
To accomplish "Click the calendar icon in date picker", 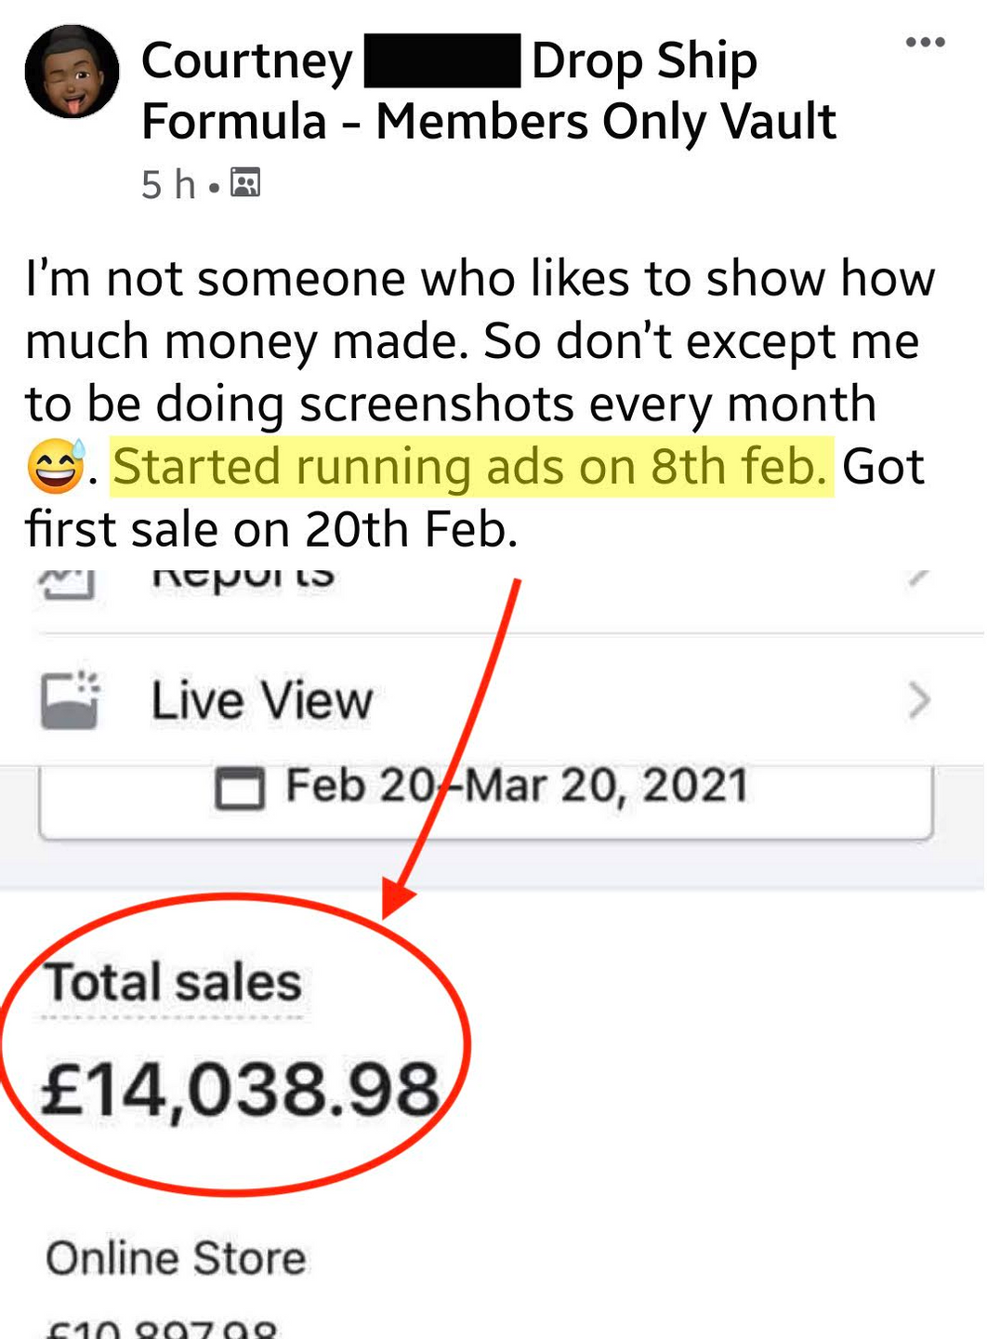I will tap(240, 789).
